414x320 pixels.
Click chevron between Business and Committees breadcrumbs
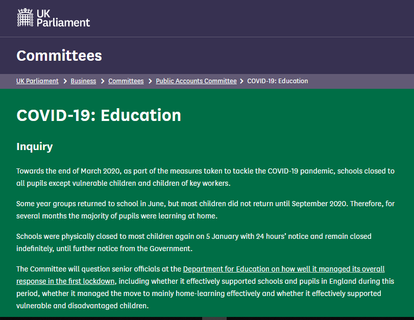pos(103,81)
